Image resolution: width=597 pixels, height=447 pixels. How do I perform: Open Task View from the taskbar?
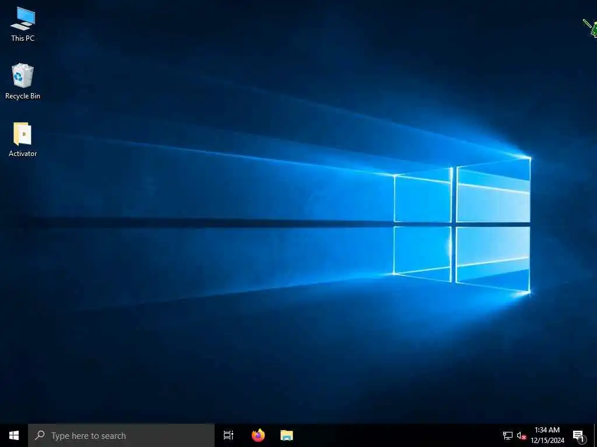[x=229, y=435]
